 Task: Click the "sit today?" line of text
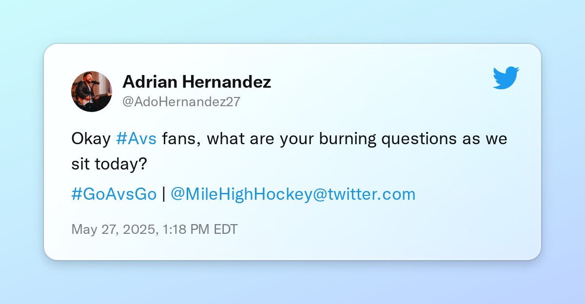(x=109, y=164)
